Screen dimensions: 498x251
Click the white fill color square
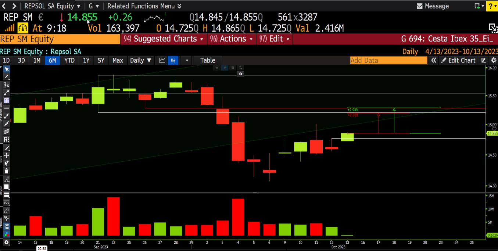7,187
